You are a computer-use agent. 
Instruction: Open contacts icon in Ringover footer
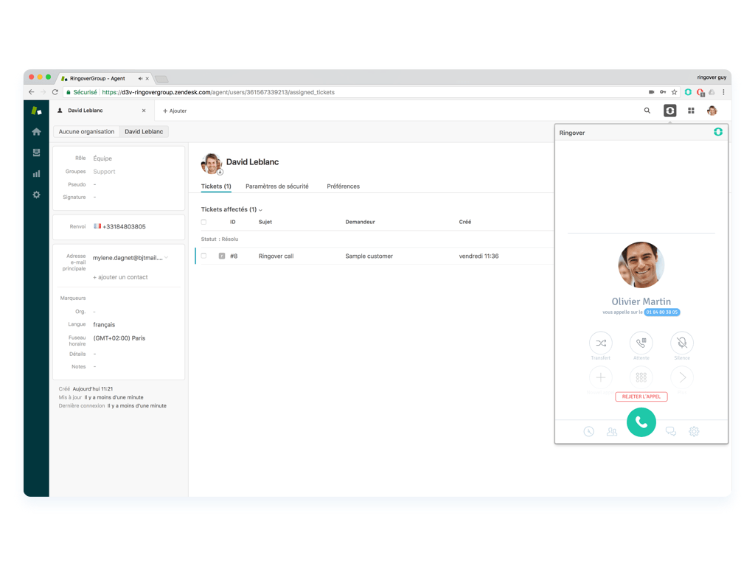tap(611, 431)
